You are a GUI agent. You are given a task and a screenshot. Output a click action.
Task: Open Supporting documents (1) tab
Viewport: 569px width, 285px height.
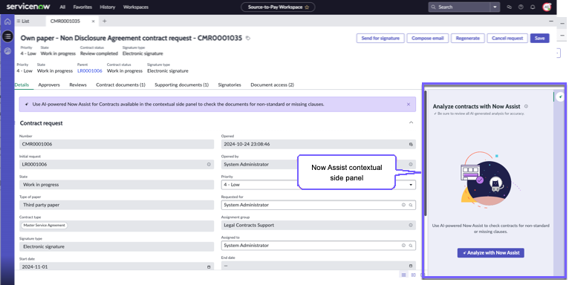182,85
